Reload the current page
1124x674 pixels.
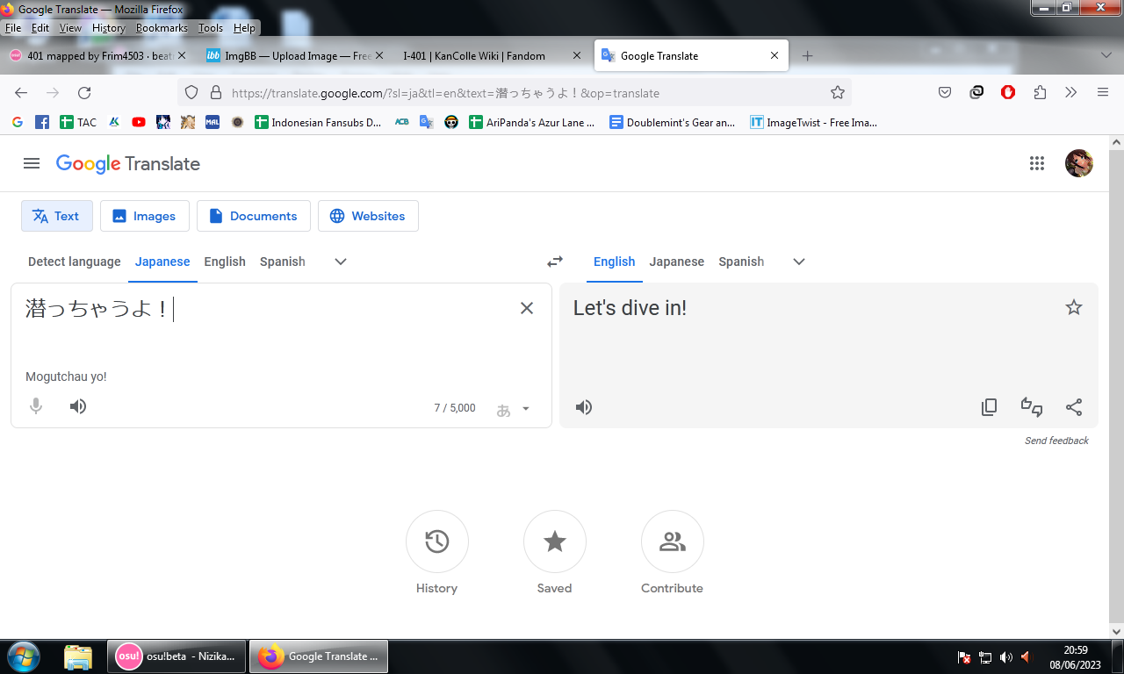click(84, 93)
